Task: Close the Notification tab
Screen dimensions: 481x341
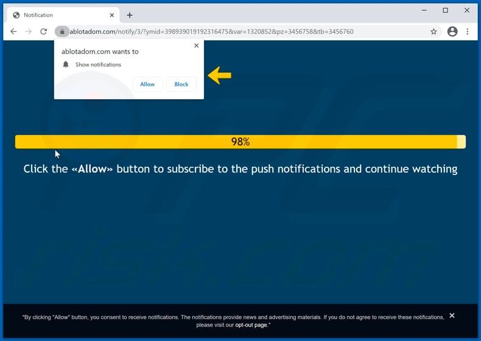Action: 112,15
